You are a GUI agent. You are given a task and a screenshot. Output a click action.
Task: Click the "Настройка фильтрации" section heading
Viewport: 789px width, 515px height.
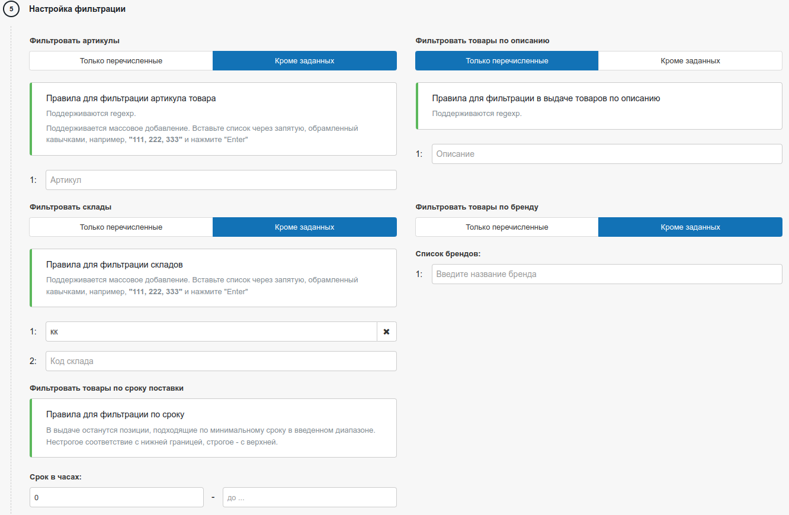pyautogui.click(x=77, y=9)
